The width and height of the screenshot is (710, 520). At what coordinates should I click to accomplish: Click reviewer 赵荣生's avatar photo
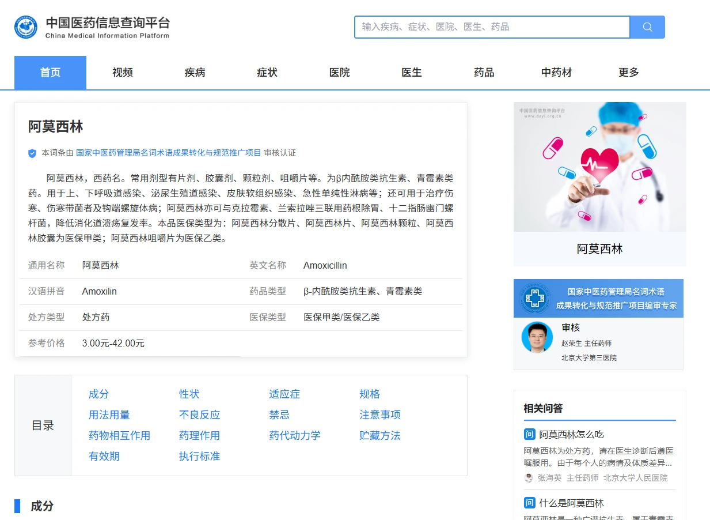click(x=537, y=337)
